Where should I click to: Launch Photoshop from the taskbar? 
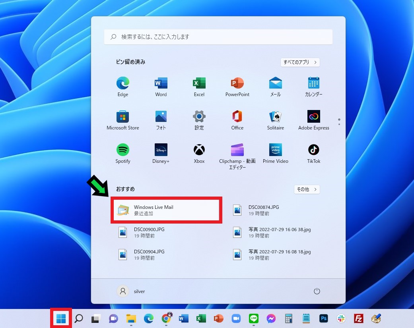[323, 318]
